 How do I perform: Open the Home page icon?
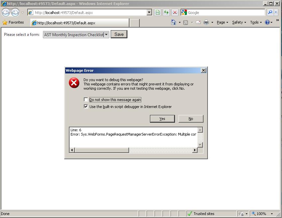[174, 22]
